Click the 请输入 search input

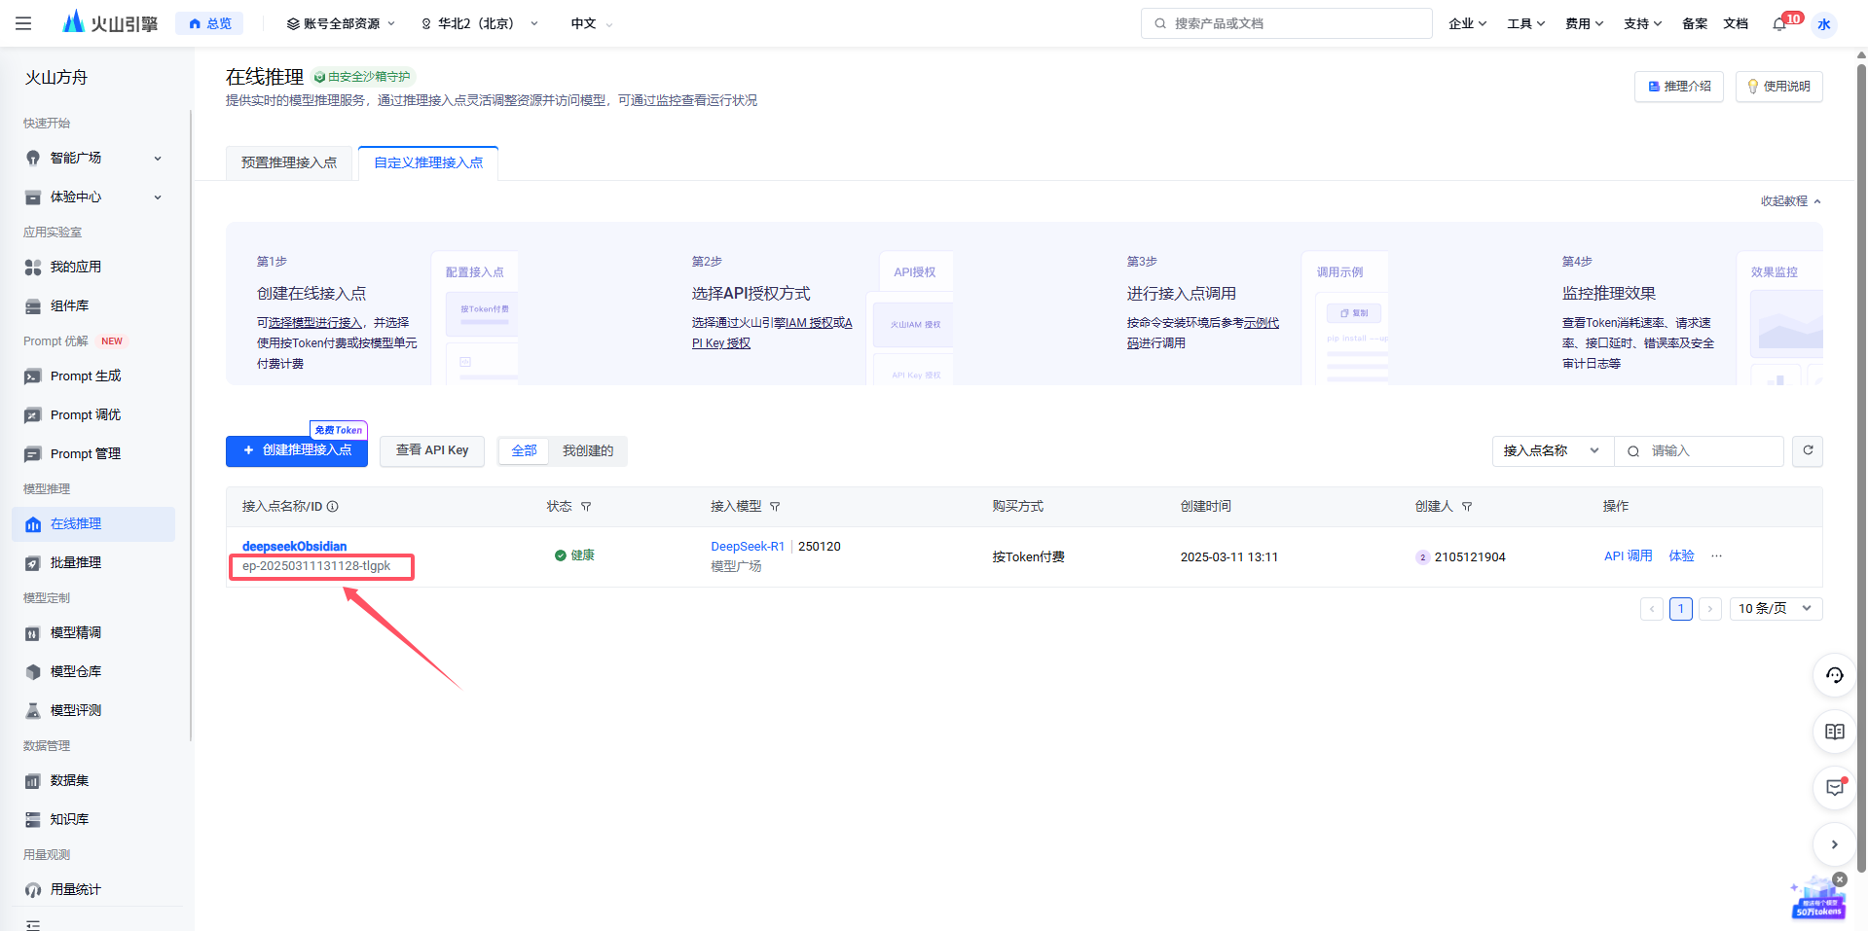[x=1700, y=450]
